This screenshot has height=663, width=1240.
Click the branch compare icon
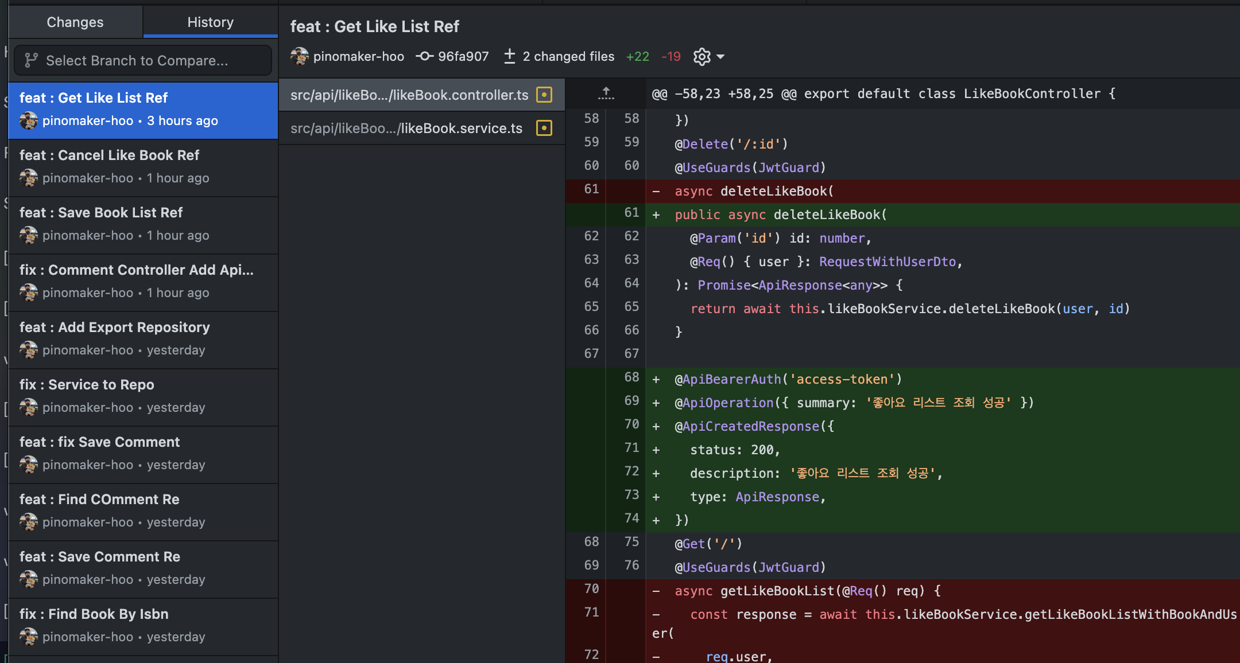(31, 60)
